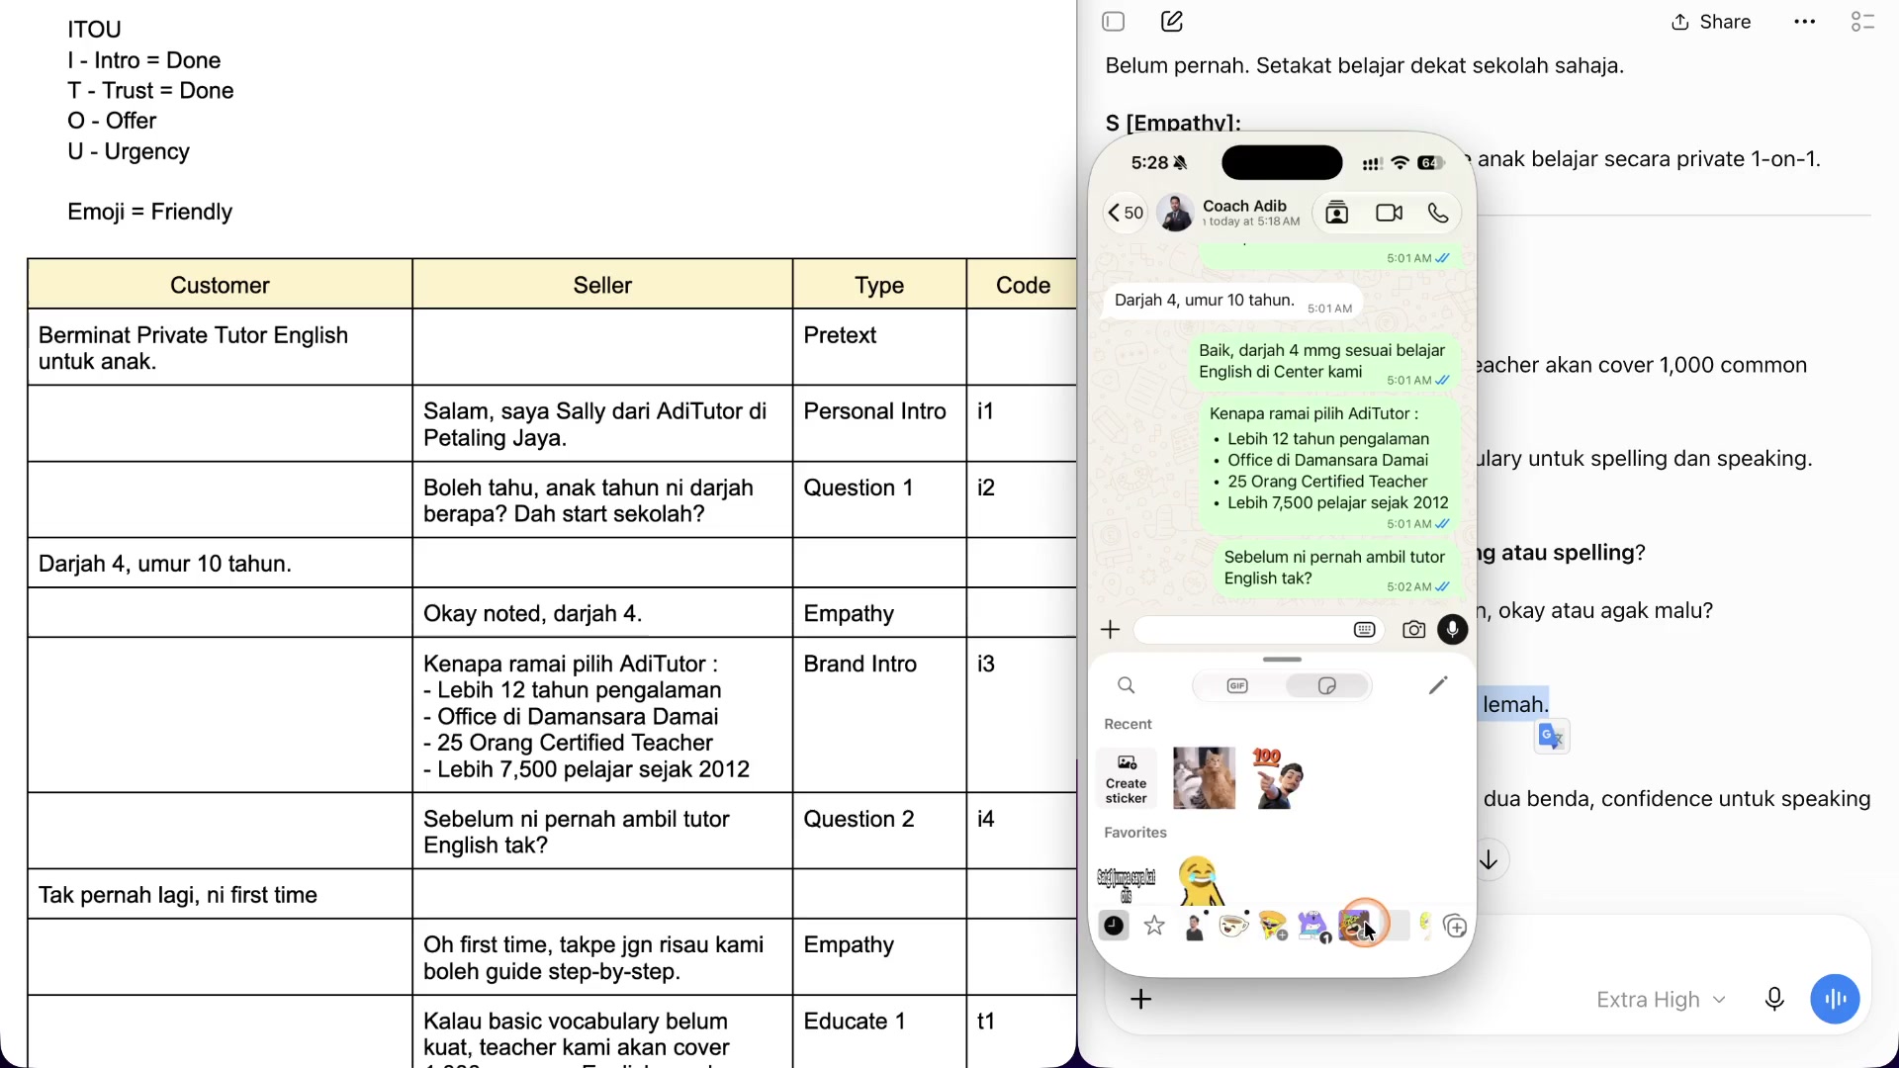This screenshot has height=1068, width=1899.
Task: Tap the Create sticker button
Action: point(1127,779)
